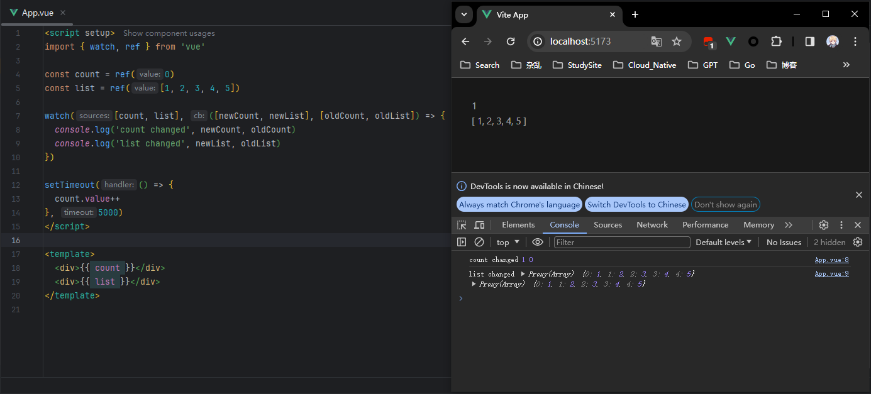Open the Cloud_Native bookmark folder

645,65
